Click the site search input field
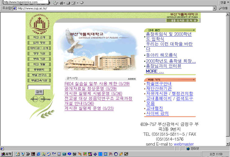Screen dimensions: 230x157 [x=39, y=87]
